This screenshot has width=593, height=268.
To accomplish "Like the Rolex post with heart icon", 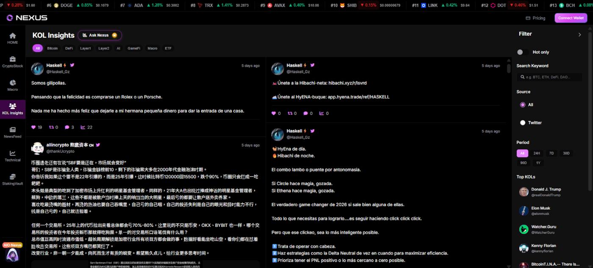I will 34,127.
